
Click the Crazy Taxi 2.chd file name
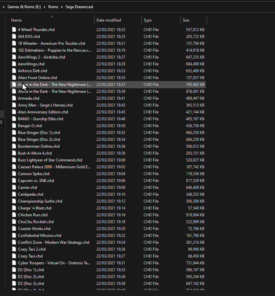[x=32, y=249]
